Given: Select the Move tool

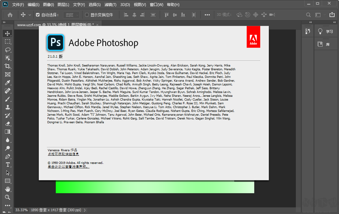Looking at the screenshot, I should coord(8,33).
